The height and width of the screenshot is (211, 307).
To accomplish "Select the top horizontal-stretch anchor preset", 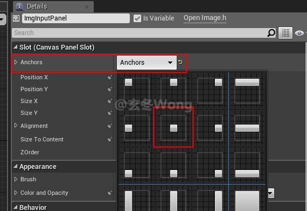I will pyautogui.click(x=247, y=91).
